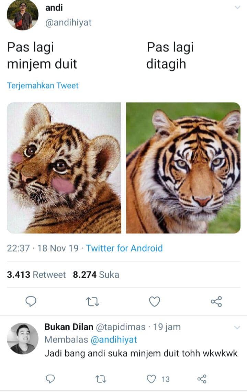Reply to andi's tweet using the speech bubble icon
This screenshot has height=392, width=247.
[32, 301]
